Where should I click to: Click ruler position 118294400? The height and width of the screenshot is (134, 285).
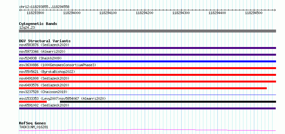coord(217,13)
